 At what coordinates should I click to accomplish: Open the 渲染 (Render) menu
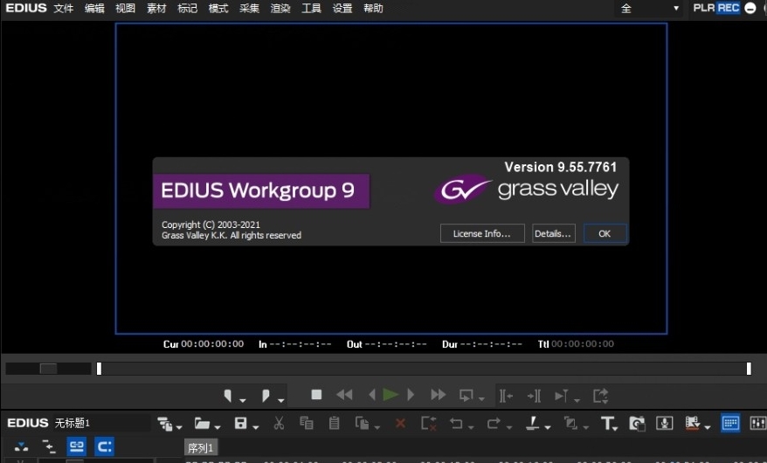[280, 9]
